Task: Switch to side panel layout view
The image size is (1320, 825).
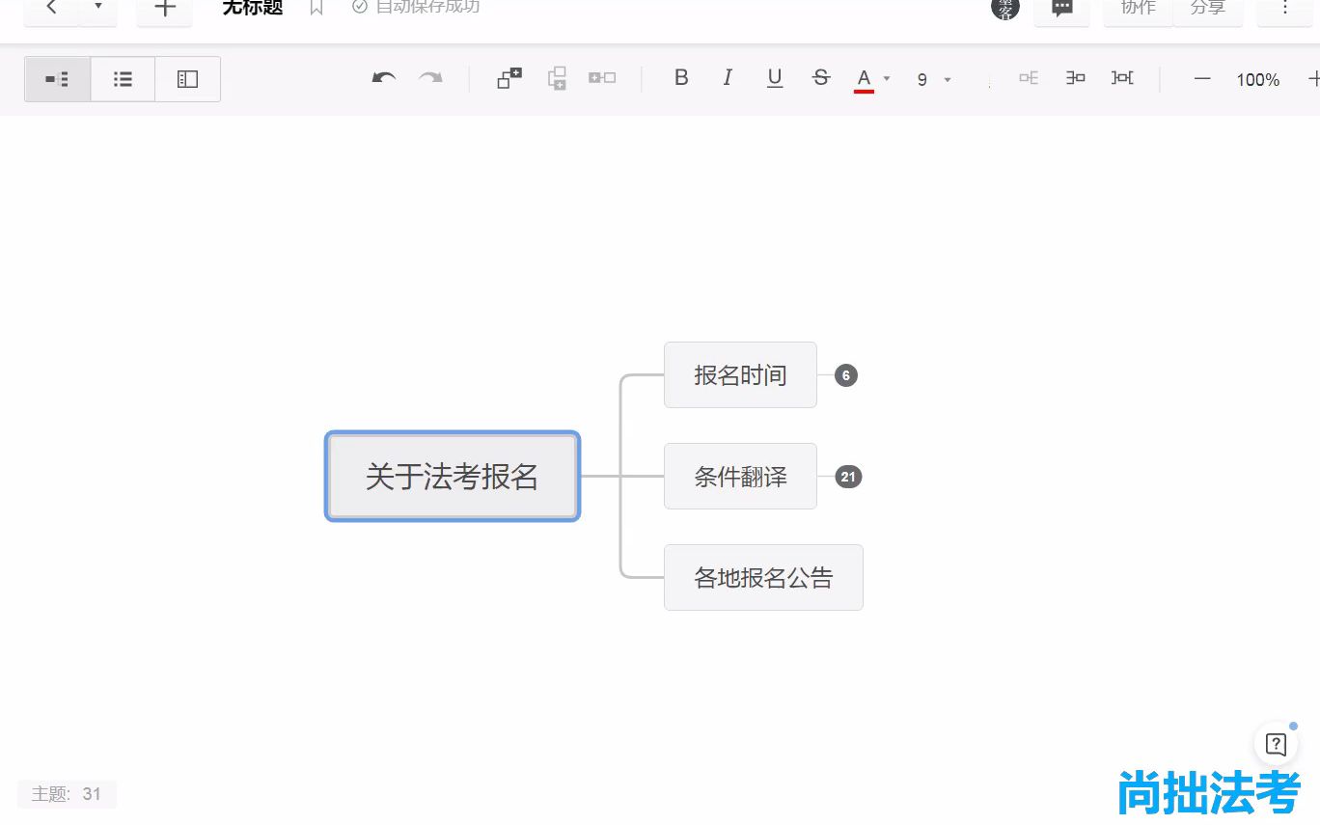Action: (x=187, y=79)
